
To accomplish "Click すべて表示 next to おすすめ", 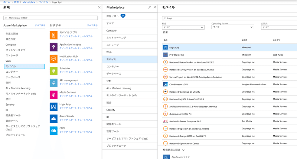I will pos(92,25).
